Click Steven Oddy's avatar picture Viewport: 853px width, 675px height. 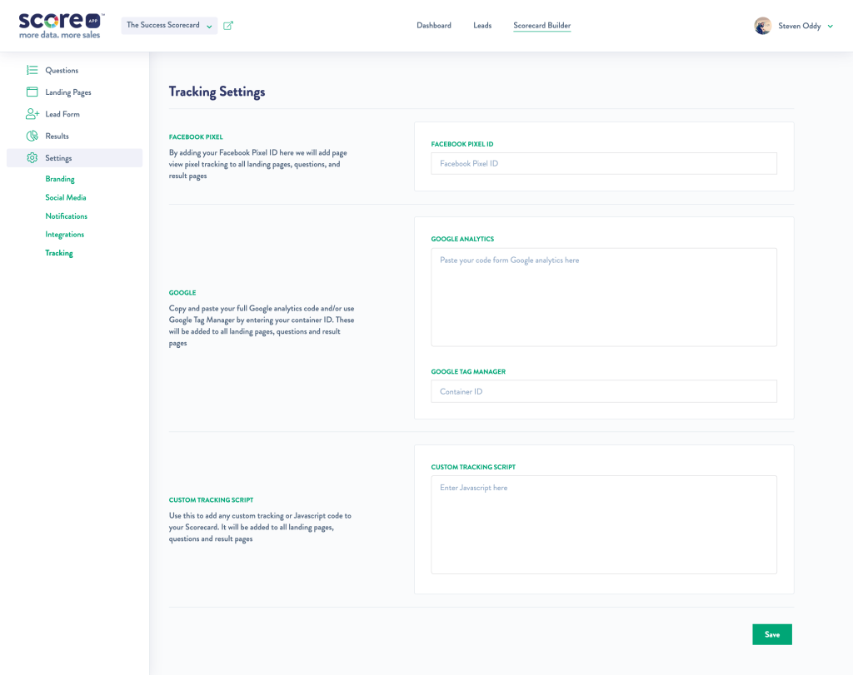(x=763, y=26)
